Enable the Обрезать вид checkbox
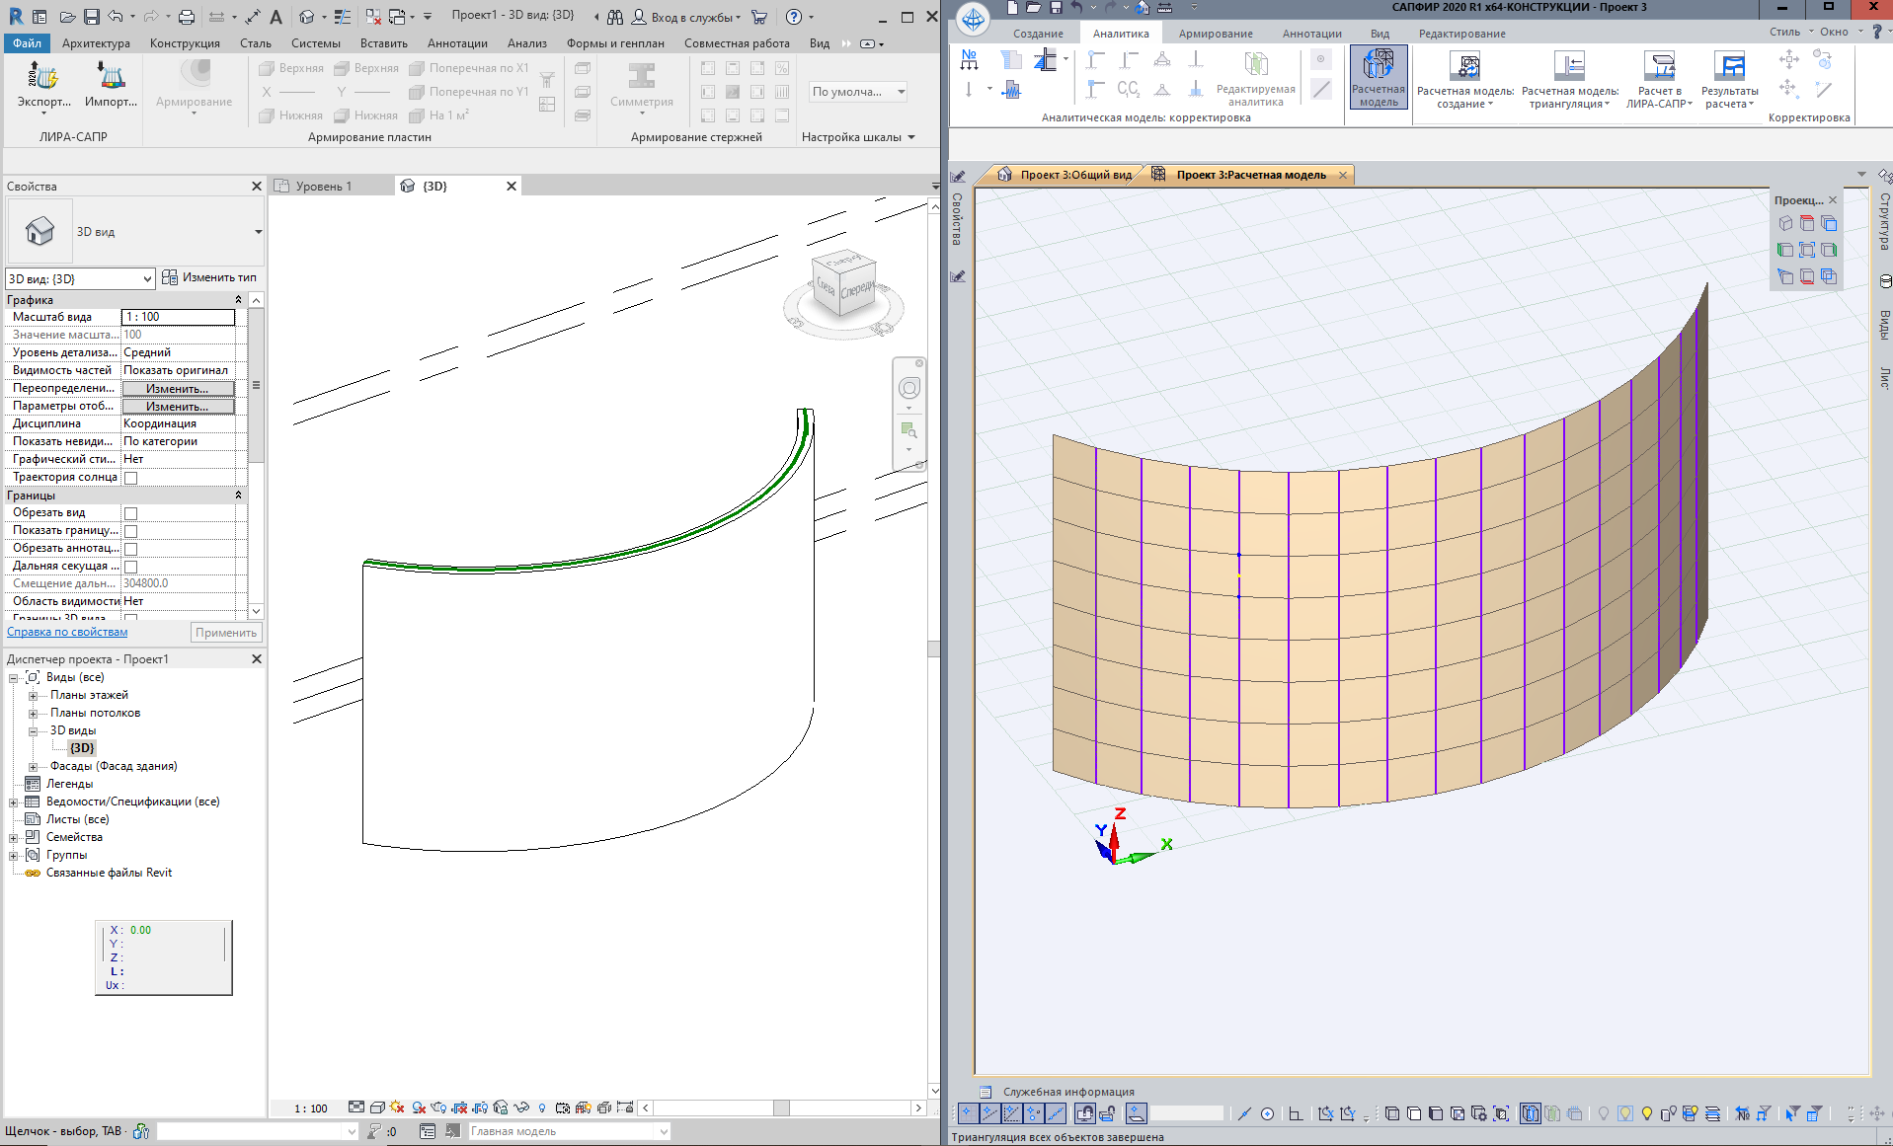Screen dimensions: 1893x1146 (130, 513)
